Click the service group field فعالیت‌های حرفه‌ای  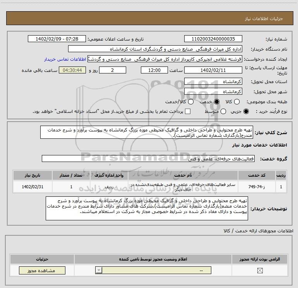pyautogui.click(x=148, y=158)
